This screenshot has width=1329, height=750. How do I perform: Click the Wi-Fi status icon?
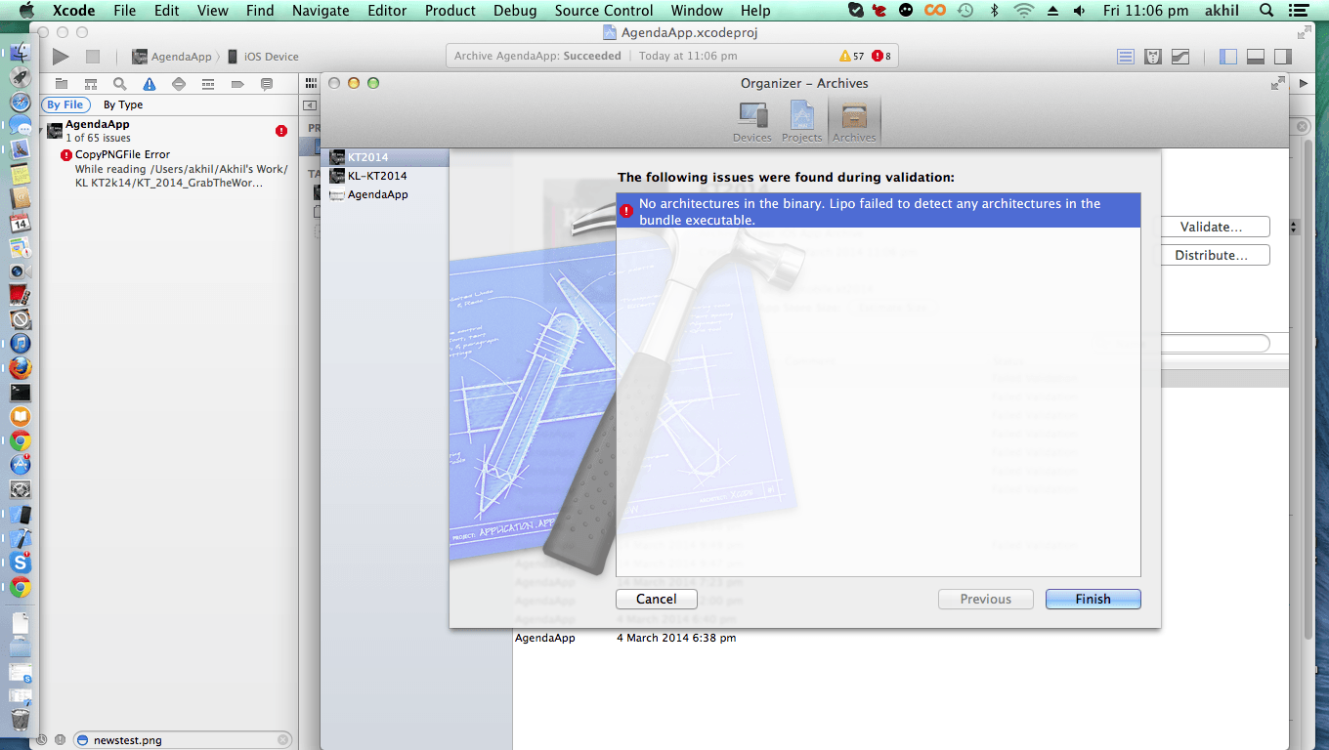1023,11
